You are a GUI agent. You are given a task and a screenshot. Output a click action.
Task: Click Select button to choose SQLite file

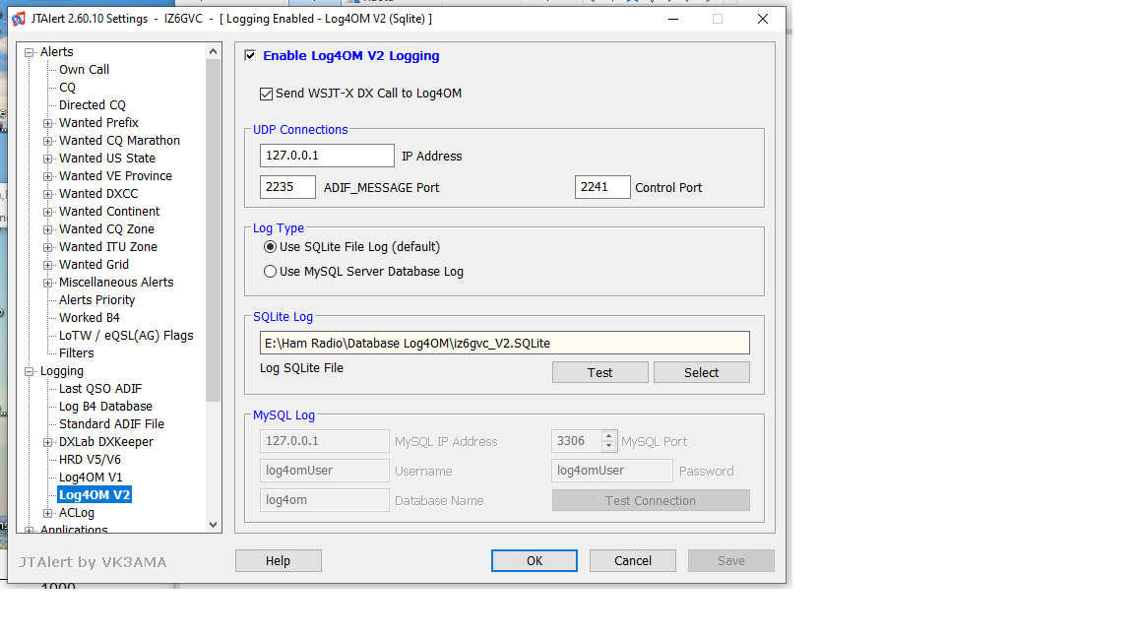702,372
